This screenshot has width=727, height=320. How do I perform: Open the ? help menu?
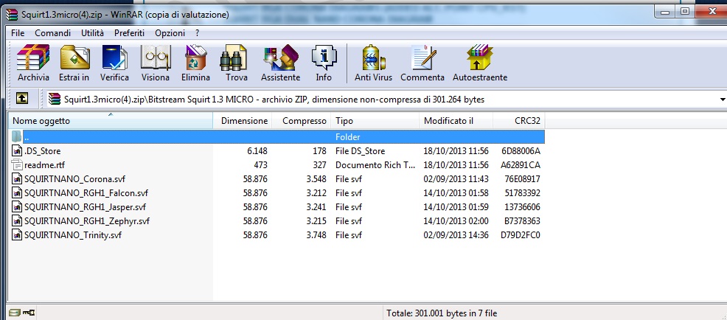tap(198, 33)
